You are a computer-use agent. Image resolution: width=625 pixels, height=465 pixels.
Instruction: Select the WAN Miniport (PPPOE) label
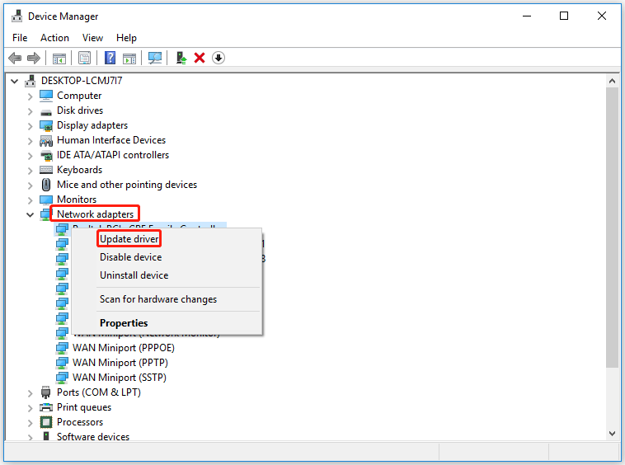124,348
